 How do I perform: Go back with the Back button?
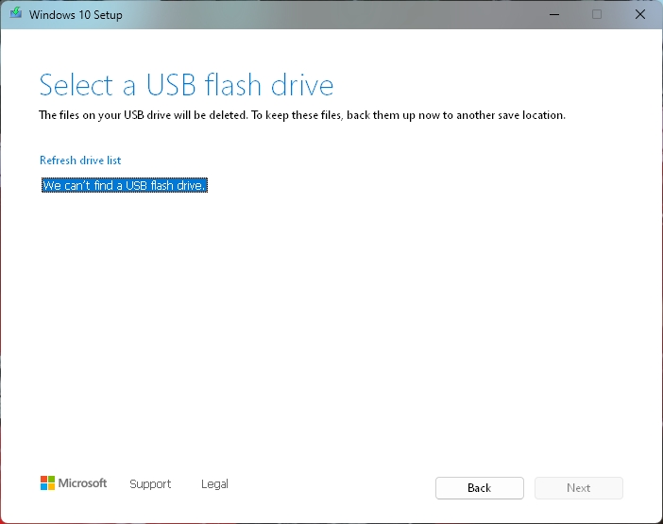pos(480,488)
